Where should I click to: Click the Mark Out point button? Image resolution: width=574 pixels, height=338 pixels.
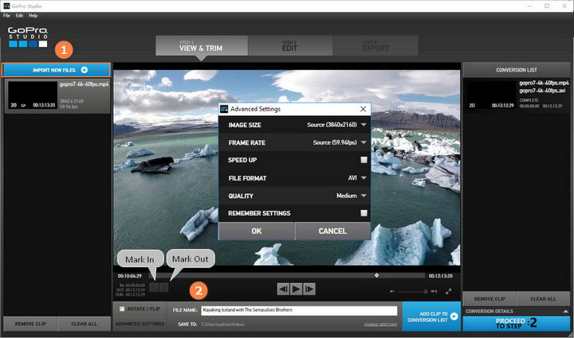[x=164, y=288]
